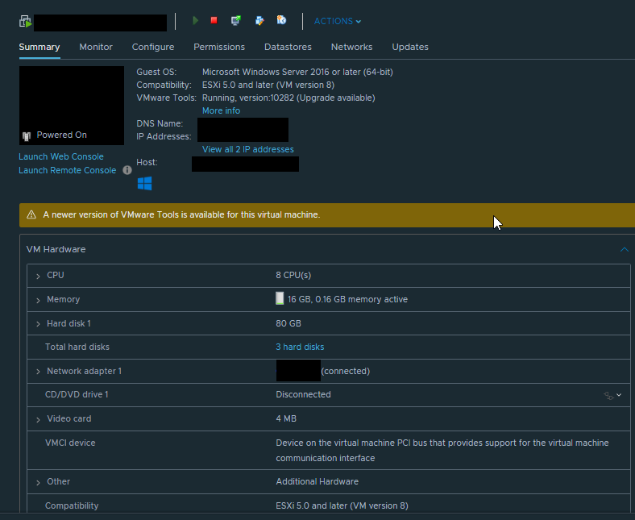635x520 pixels.
Task: Click the 8 CPU(s) value
Action: 293,275
